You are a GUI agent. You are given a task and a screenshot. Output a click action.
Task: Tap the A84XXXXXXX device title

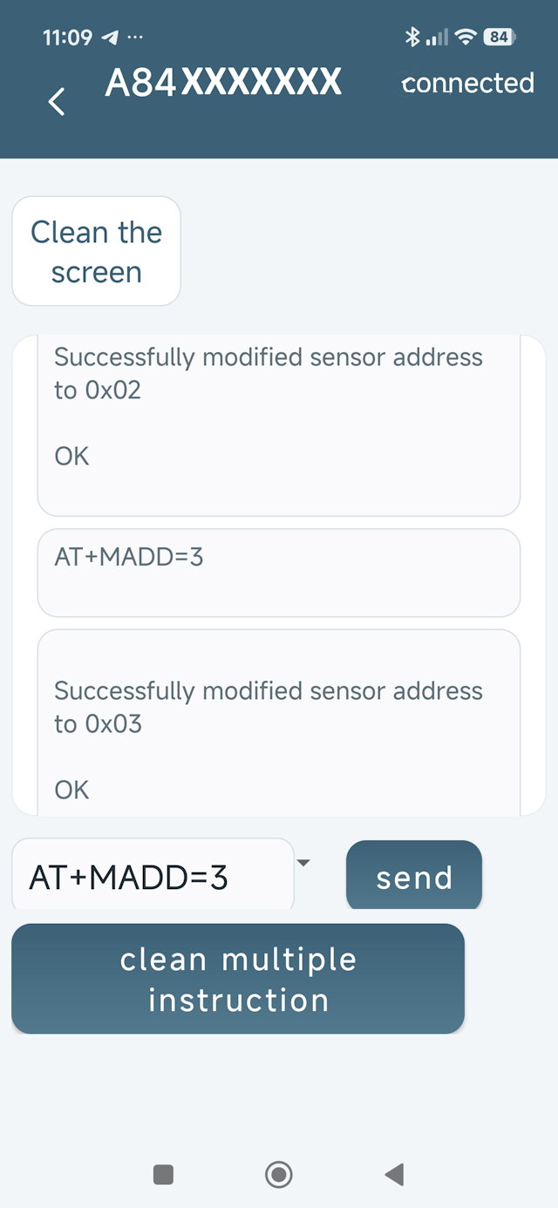[x=223, y=83]
